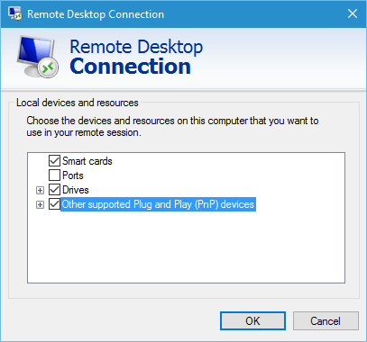Select Other supported Plug and Play (PnP) devices
The width and height of the screenshot is (367, 342).
[x=158, y=204]
